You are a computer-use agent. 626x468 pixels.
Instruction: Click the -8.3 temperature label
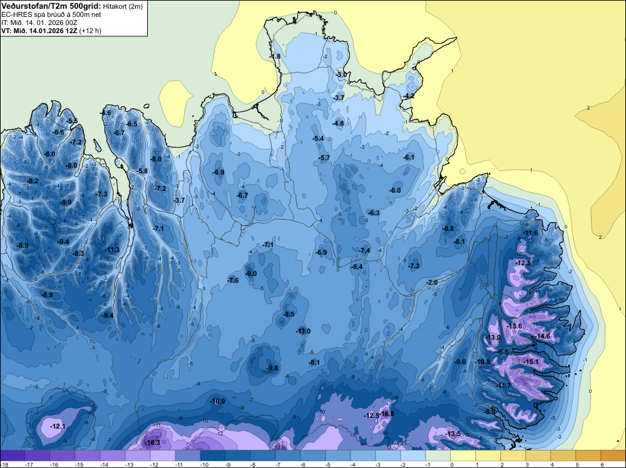click(x=79, y=253)
